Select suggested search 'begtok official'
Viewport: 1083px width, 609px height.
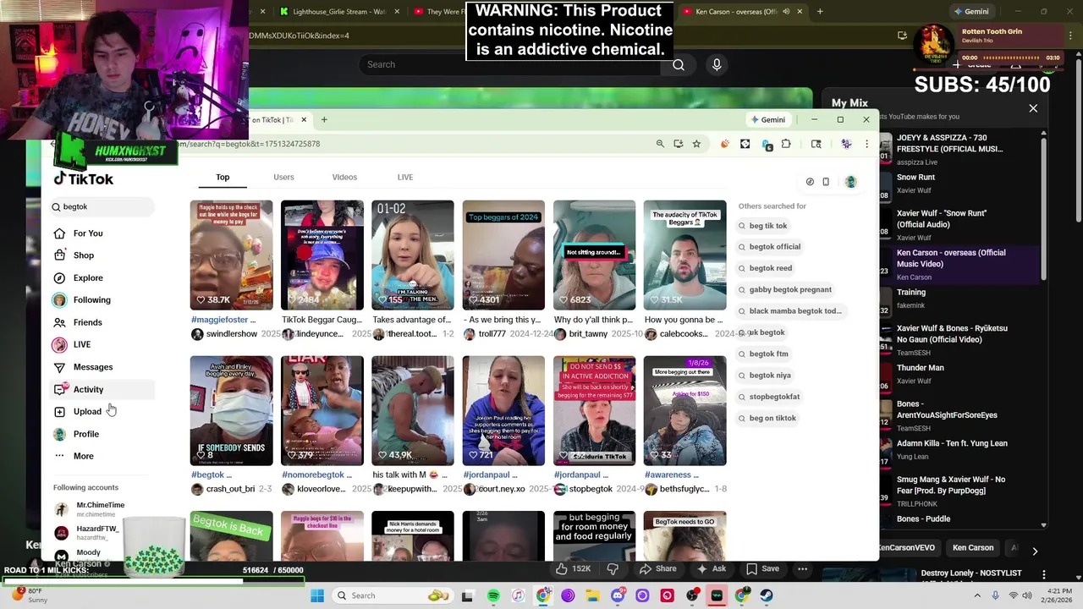click(x=769, y=247)
